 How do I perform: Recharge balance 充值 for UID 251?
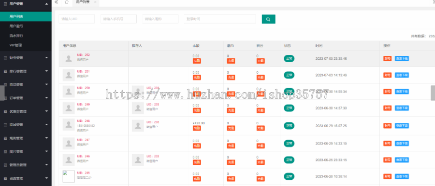pos(197,78)
